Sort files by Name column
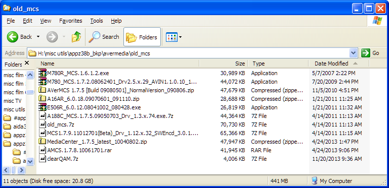Viewport: 389px width, 188px height. pyautogui.click(x=118, y=64)
